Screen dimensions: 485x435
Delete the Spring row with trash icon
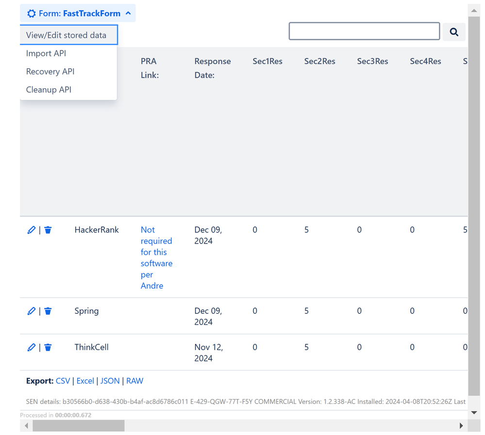click(48, 311)
